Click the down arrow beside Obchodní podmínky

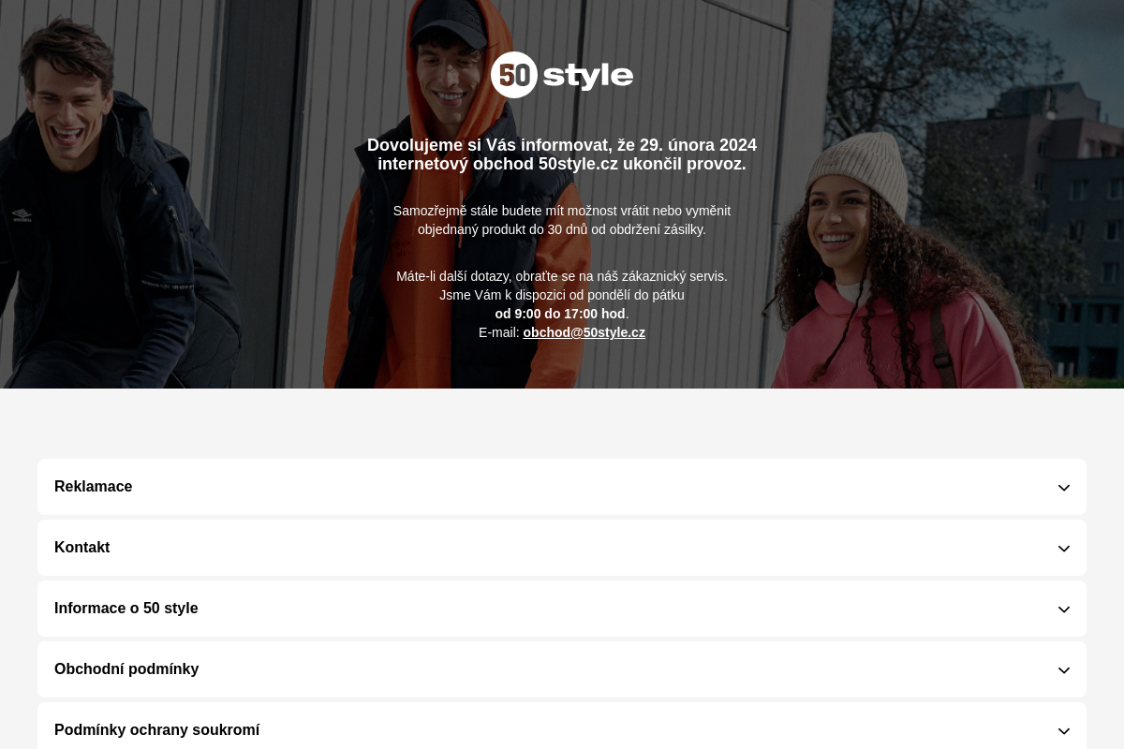point(1064,670)
